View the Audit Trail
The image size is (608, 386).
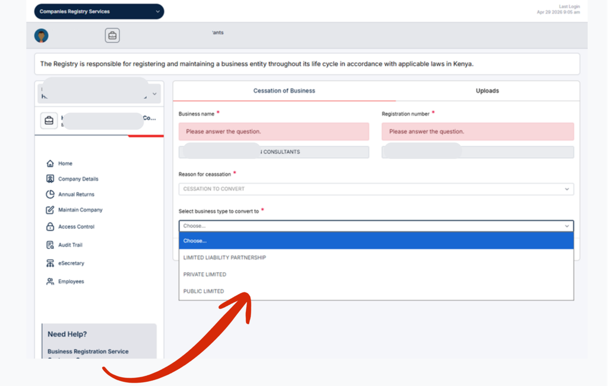(x=70, y=245)
